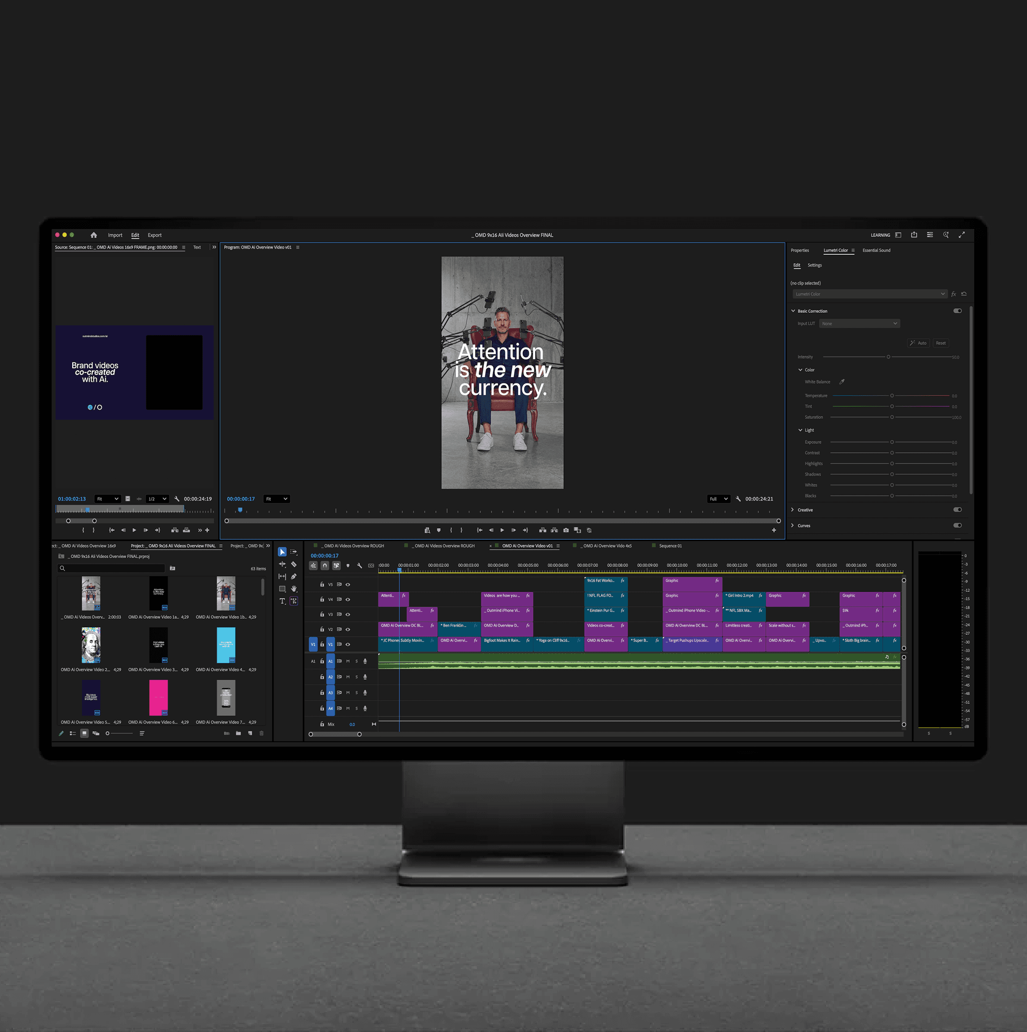Open Program monitor Full resolution dropdown

[718, 499]
